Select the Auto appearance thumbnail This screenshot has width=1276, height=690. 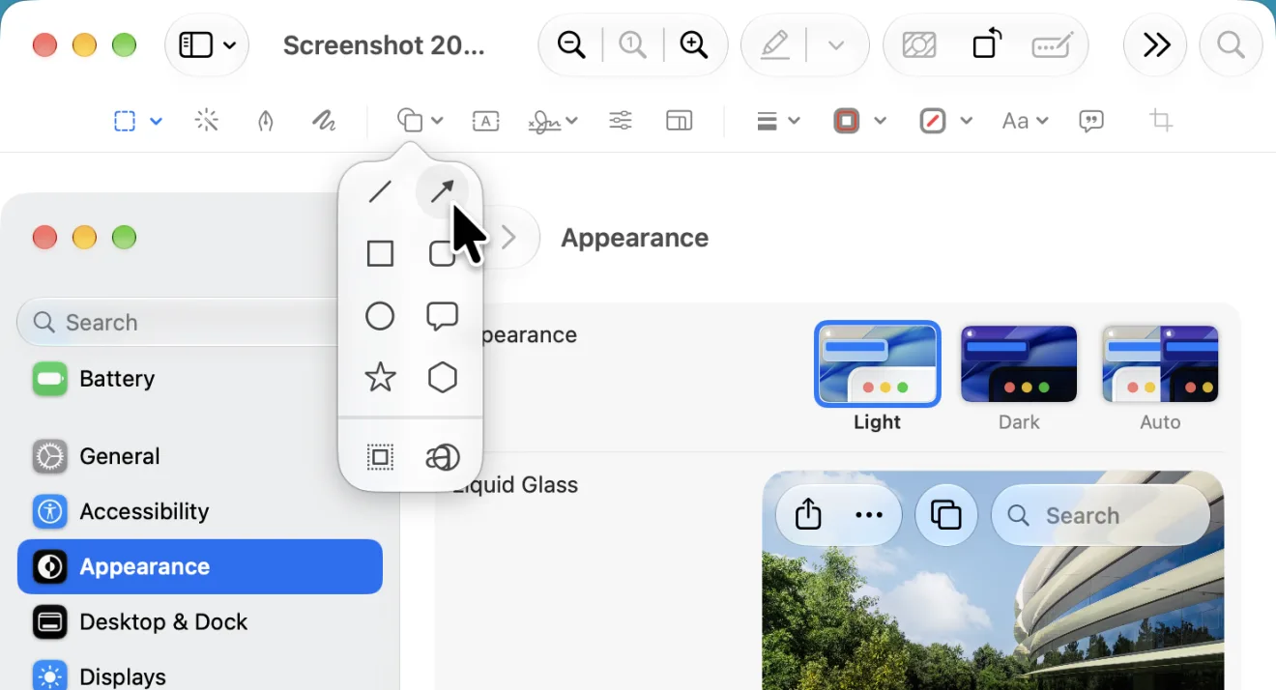click(x=1160, y=363)
